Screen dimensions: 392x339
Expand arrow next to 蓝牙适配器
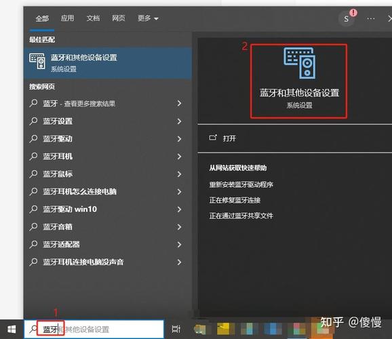(179, 245)
